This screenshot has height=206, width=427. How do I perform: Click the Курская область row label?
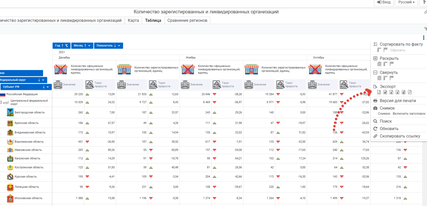26,177
